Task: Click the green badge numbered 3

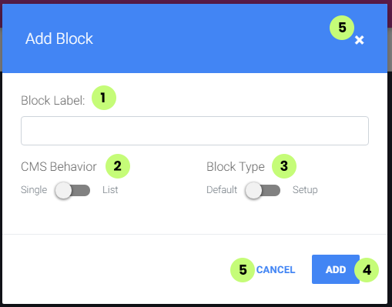Action: pyautogui.click(x=284, y=166)
